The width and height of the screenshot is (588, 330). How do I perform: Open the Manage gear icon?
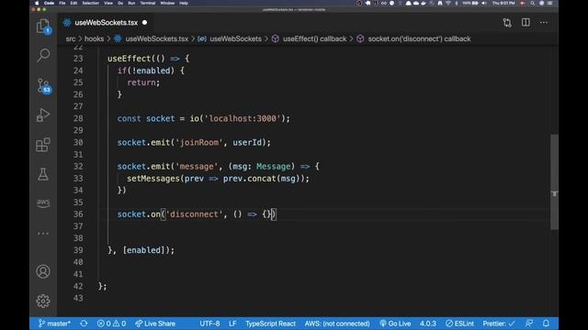coord(43,301)
